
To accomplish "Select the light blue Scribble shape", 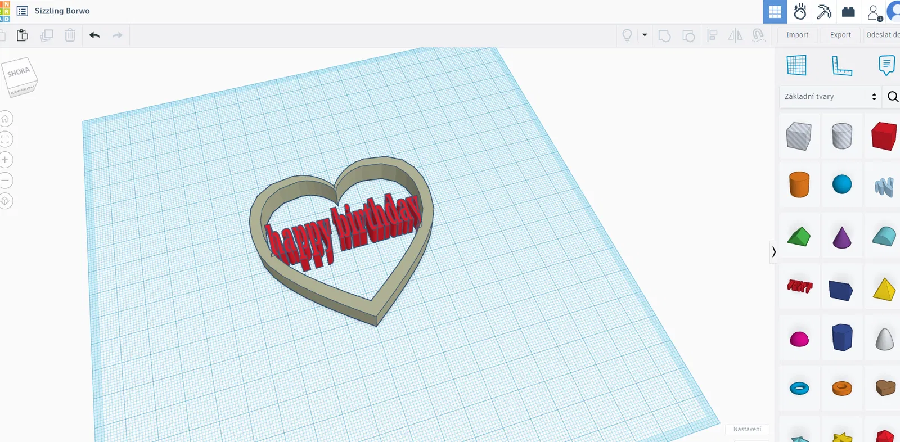I will point(884,187).
